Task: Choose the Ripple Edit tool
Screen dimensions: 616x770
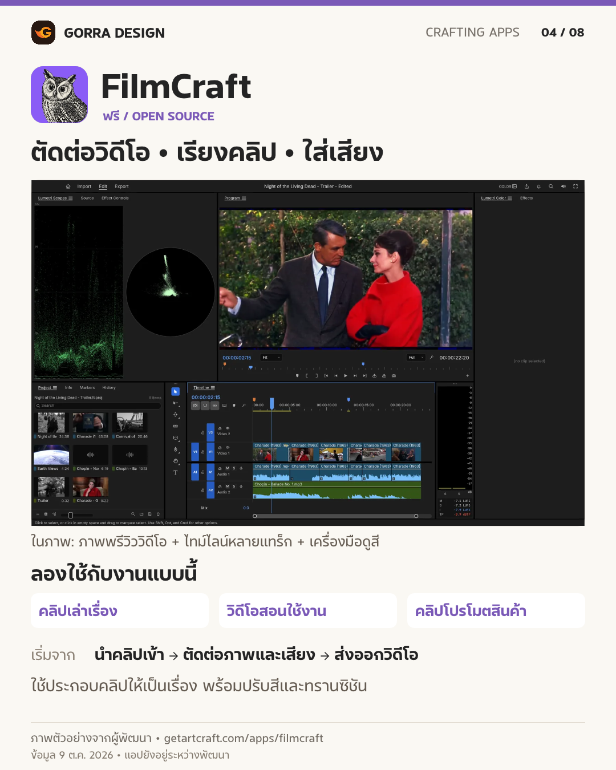Action: 175,415
